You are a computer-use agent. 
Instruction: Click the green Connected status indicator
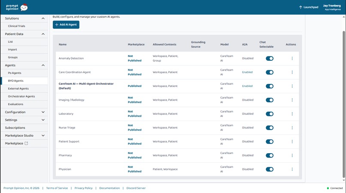point(328,188)
